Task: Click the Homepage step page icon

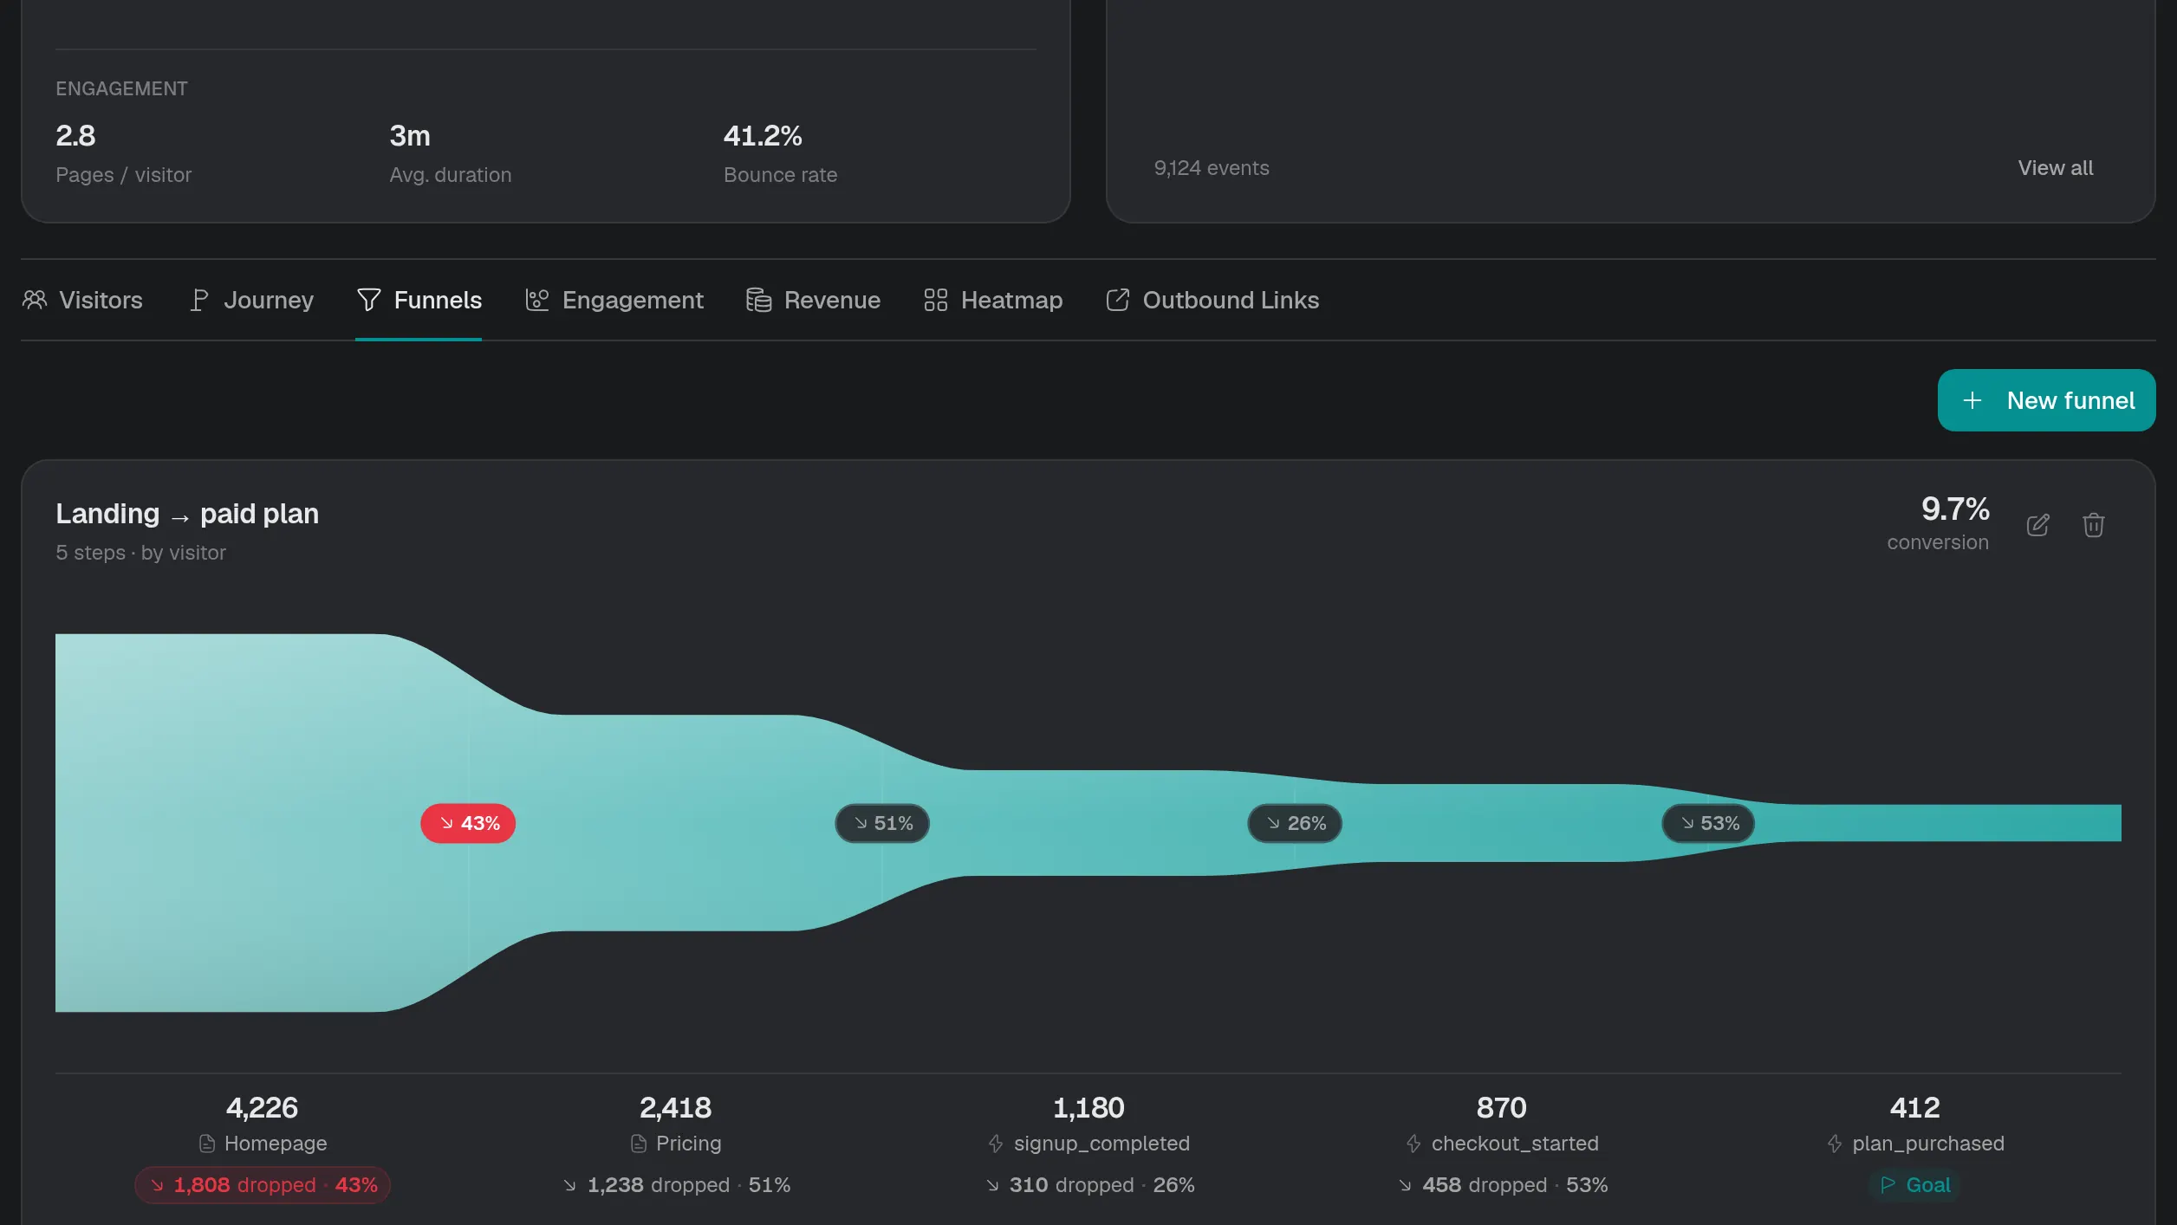Action: coord(207,1144)
